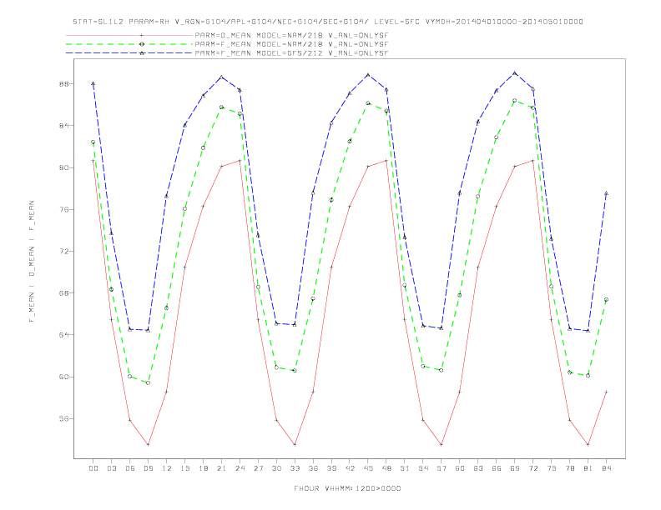Click blue GFS peak triangle marker at hour 69
Image resolution: width=661 pixels, height=510 pixels.
point(515,72)
